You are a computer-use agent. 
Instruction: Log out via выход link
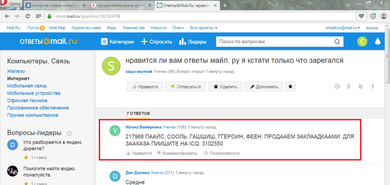(x=372, y=28)
